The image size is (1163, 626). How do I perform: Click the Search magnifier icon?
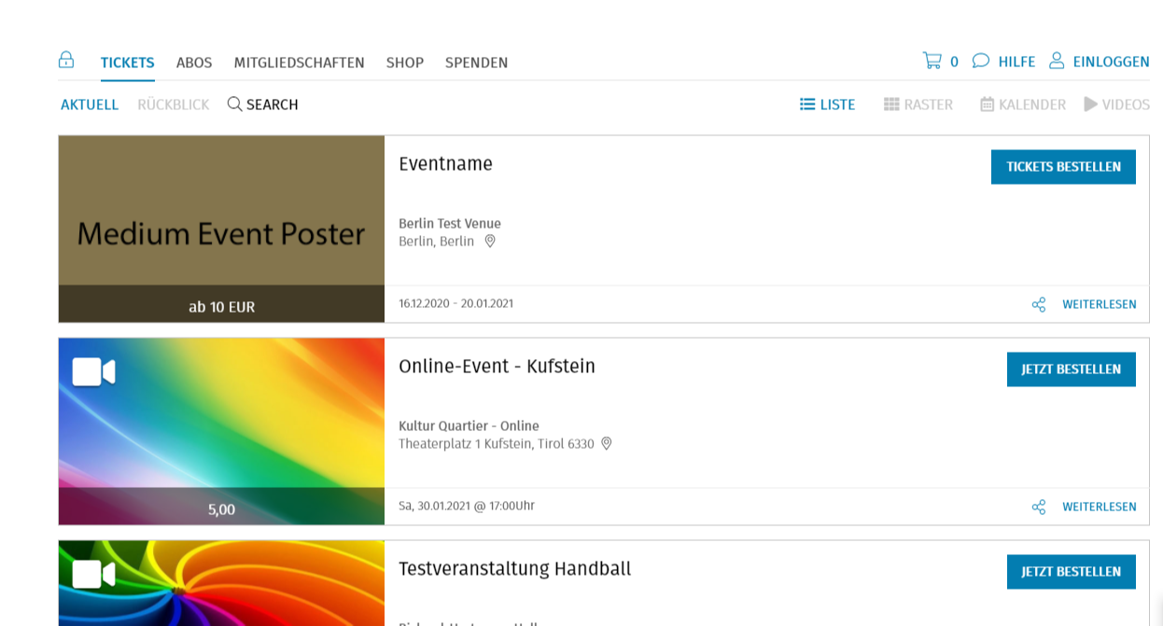[235, 104]
